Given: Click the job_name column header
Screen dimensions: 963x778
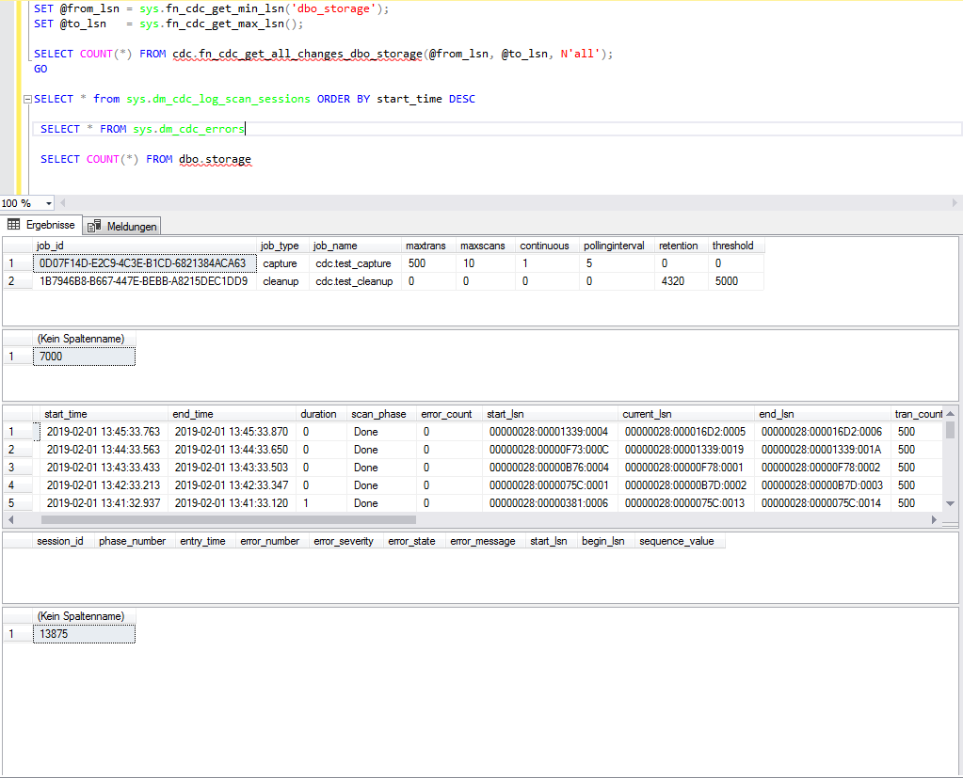Looking at the screenshot, I should click(355, 246).
